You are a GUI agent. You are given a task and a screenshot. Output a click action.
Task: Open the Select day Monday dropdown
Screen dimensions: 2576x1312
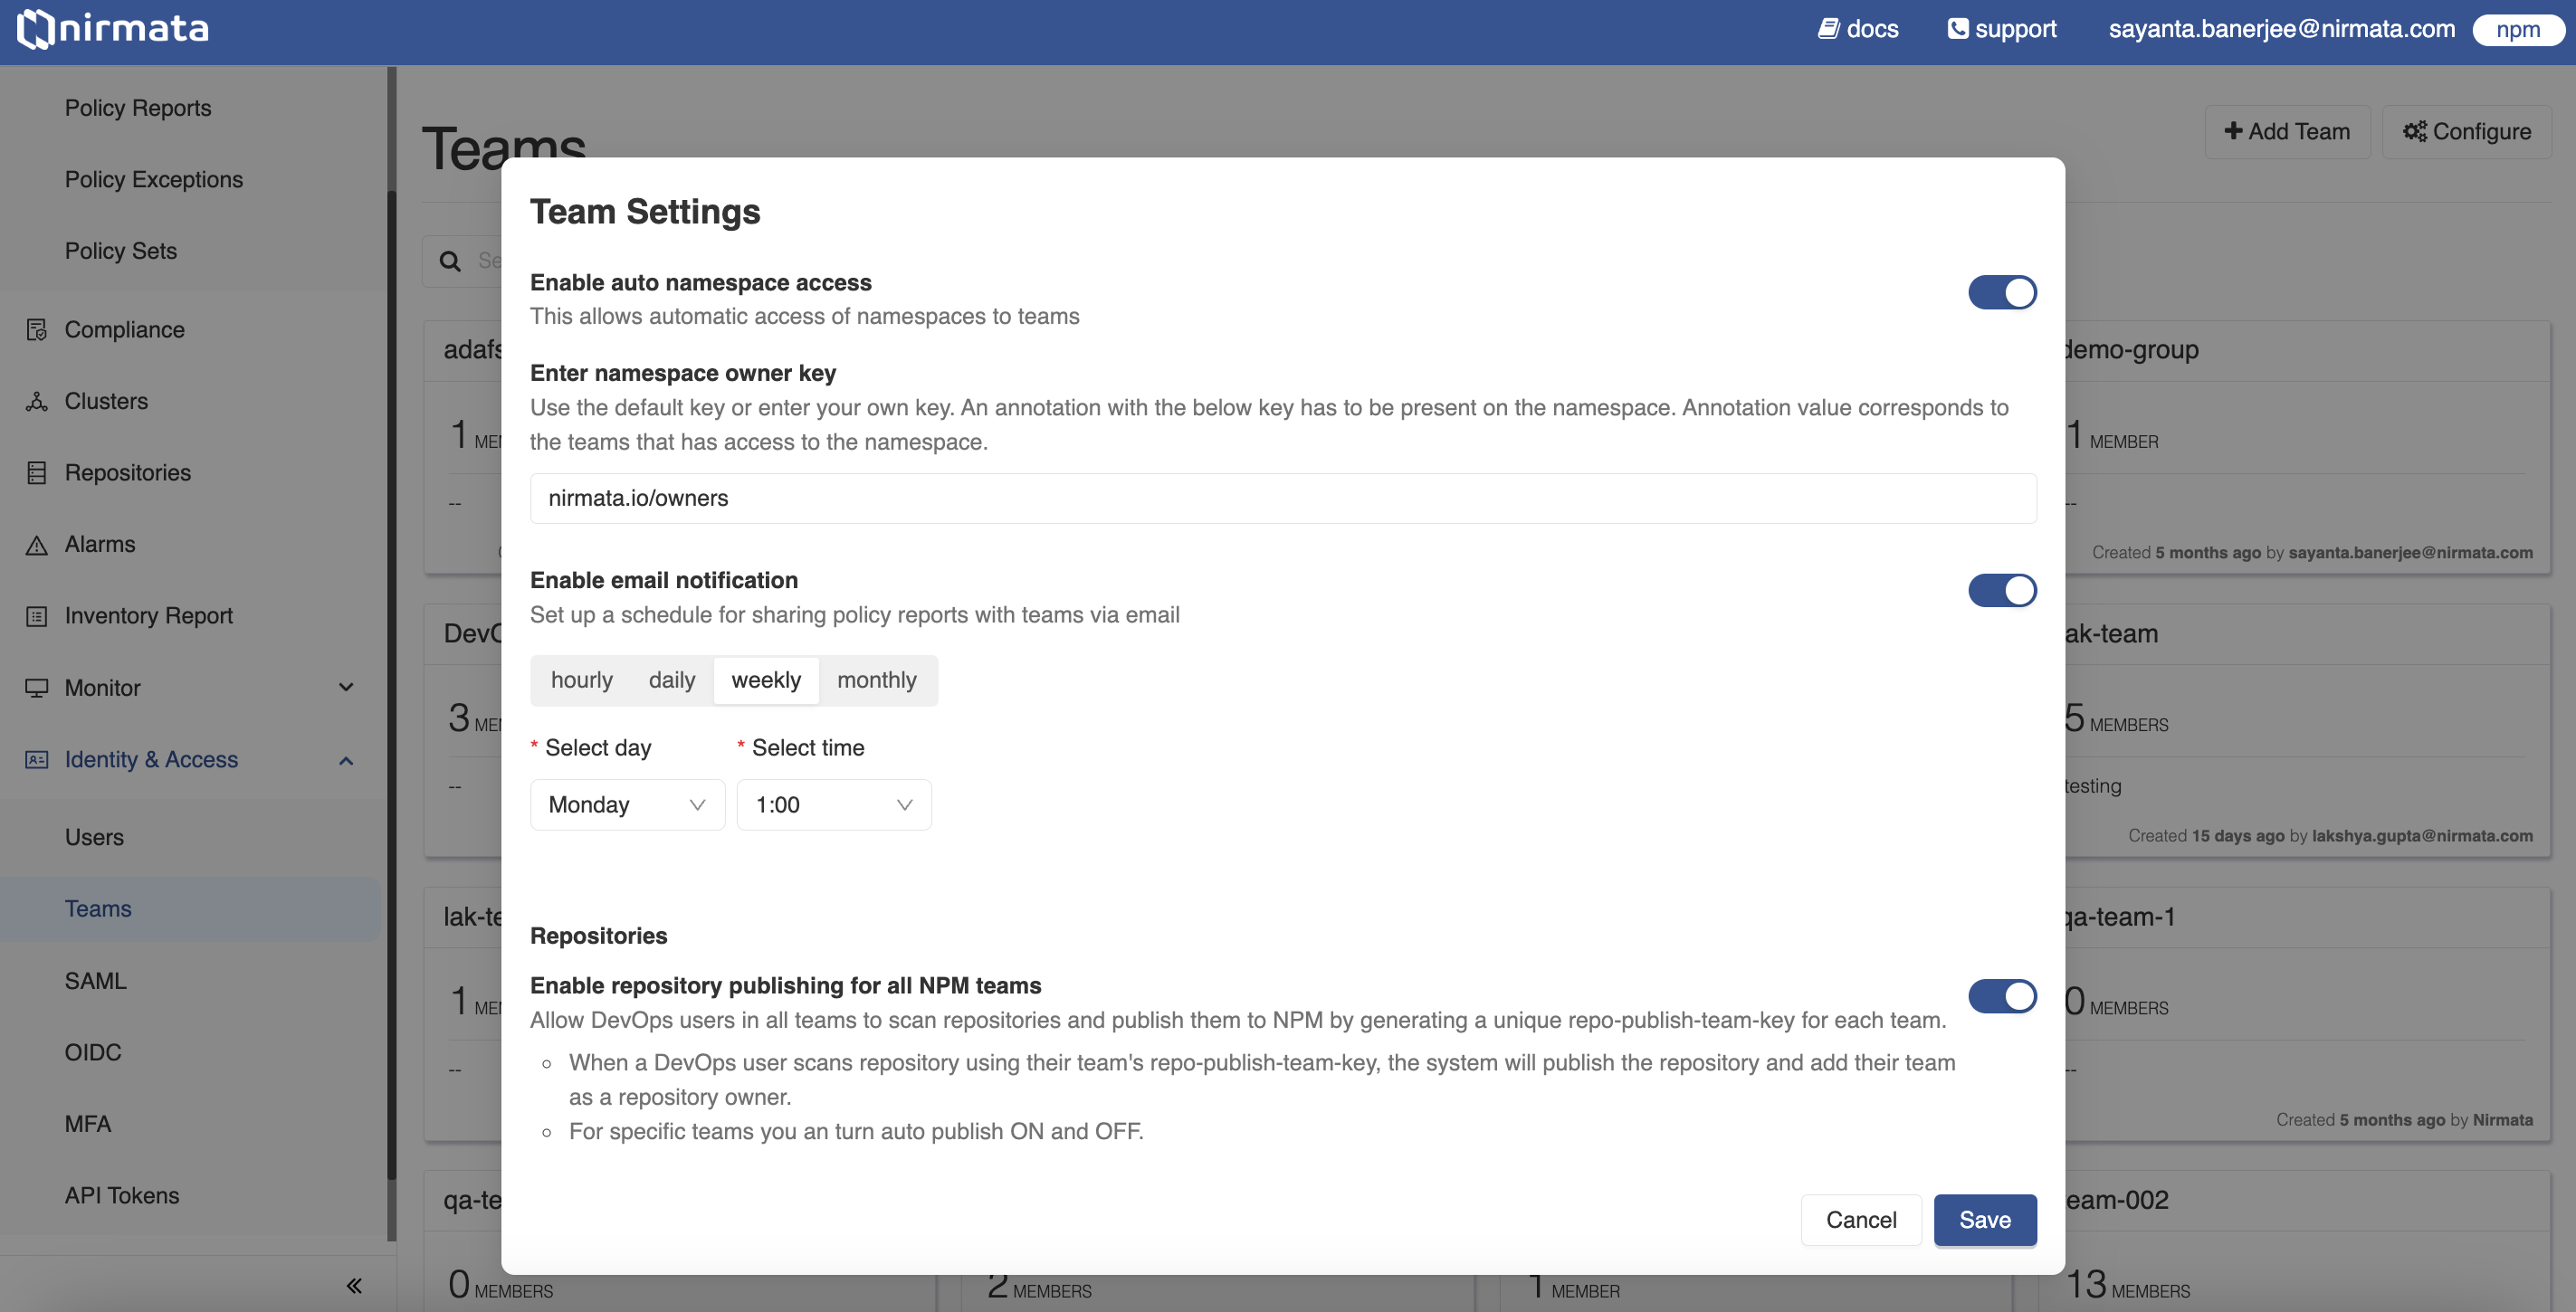tap(627, 805)
